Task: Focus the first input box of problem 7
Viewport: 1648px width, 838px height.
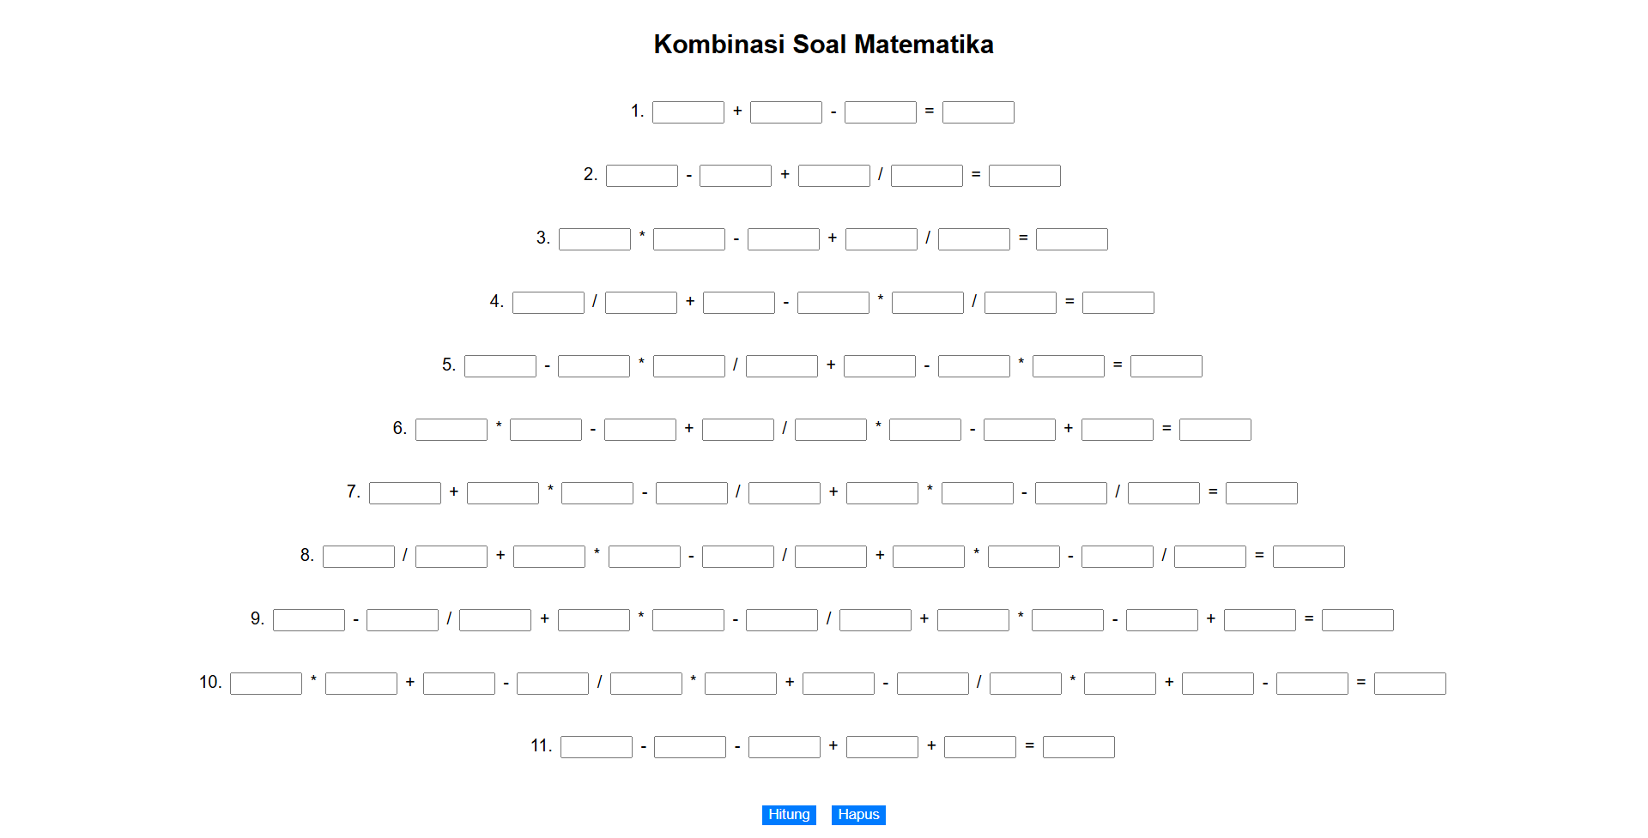Action: point(405,493)
